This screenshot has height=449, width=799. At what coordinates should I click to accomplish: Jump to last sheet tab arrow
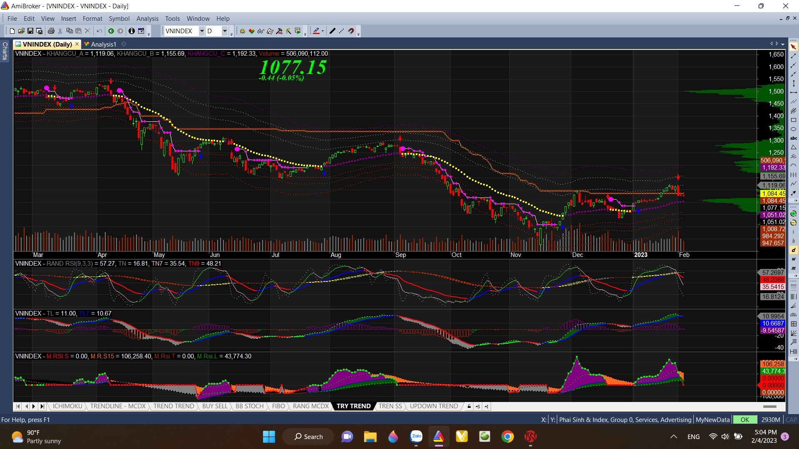pos(42,406)
